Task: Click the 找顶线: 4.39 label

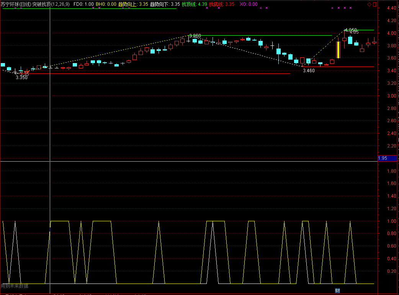Action: (195, 4)
